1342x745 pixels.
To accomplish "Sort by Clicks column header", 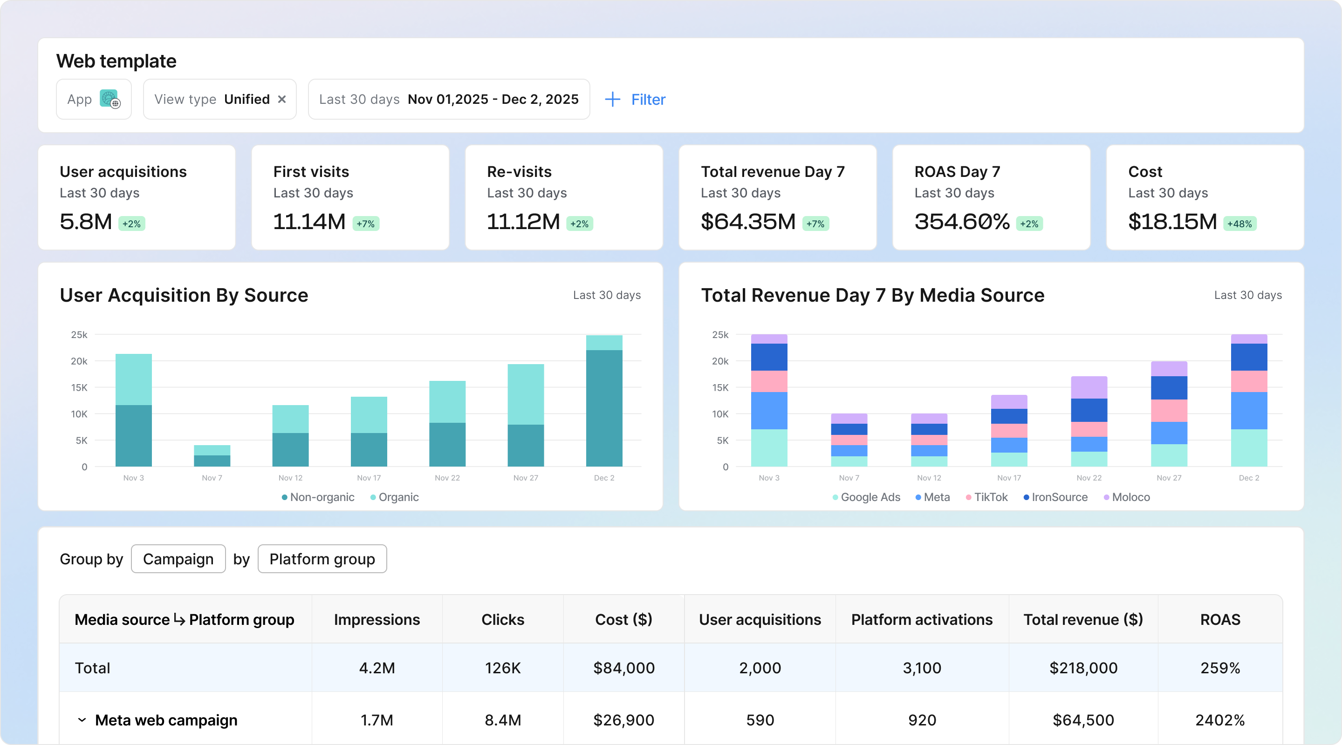I will coord(503,620).
